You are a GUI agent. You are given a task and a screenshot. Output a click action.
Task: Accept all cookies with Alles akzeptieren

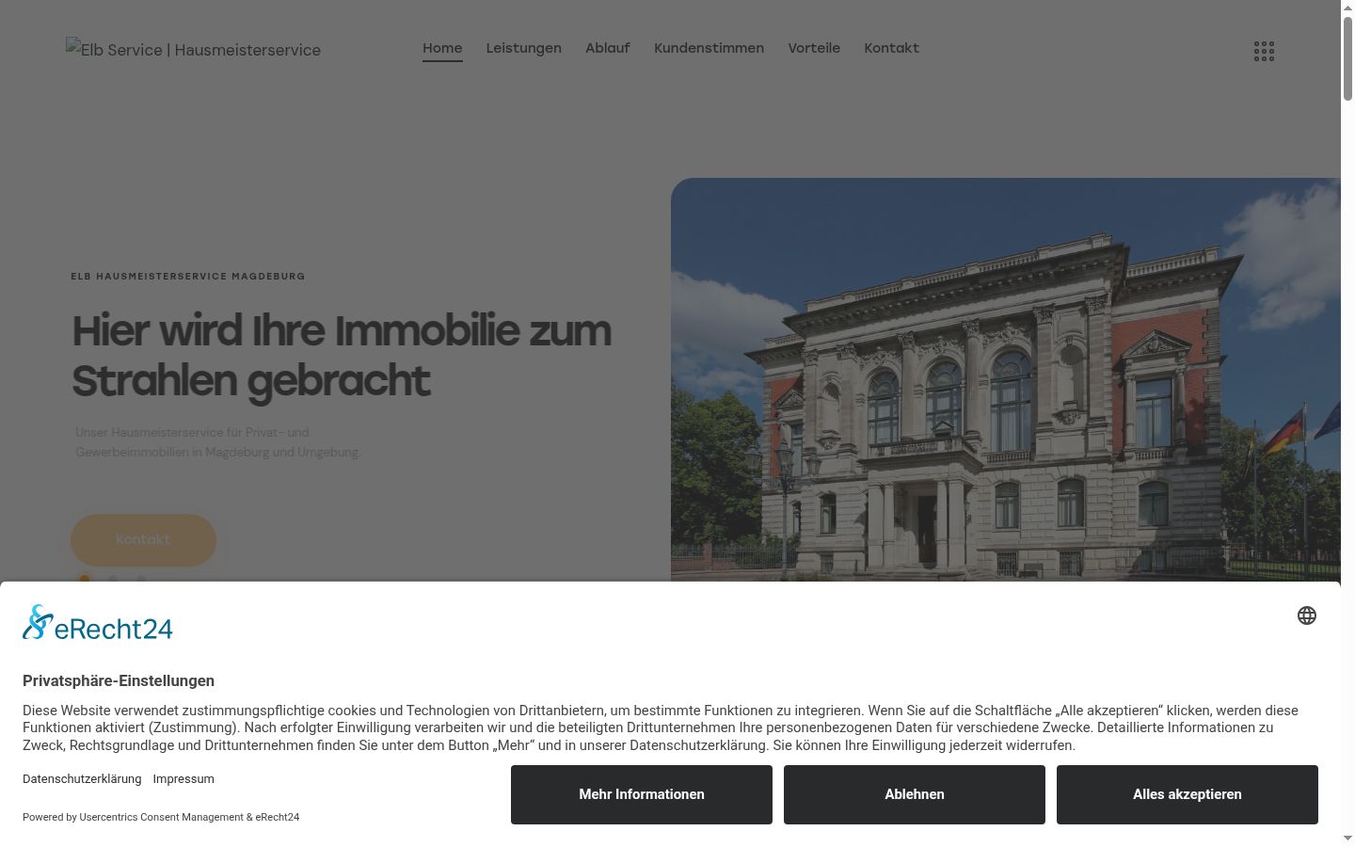(x=1188, y=794)
